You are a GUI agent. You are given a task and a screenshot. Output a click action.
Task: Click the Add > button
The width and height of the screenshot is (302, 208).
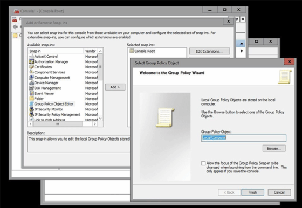[x=115, y=87]
